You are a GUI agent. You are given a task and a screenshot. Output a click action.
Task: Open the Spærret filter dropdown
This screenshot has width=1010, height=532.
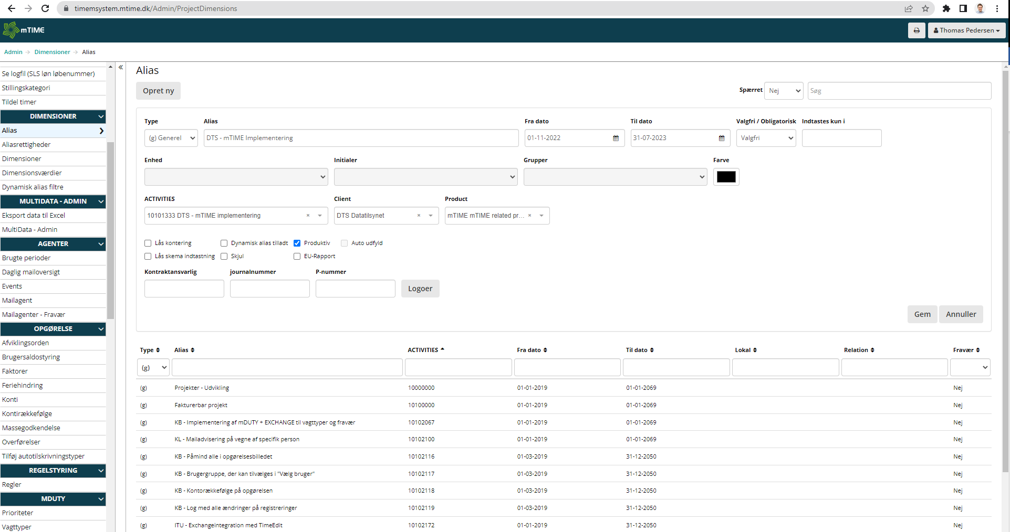pos(783,91)
